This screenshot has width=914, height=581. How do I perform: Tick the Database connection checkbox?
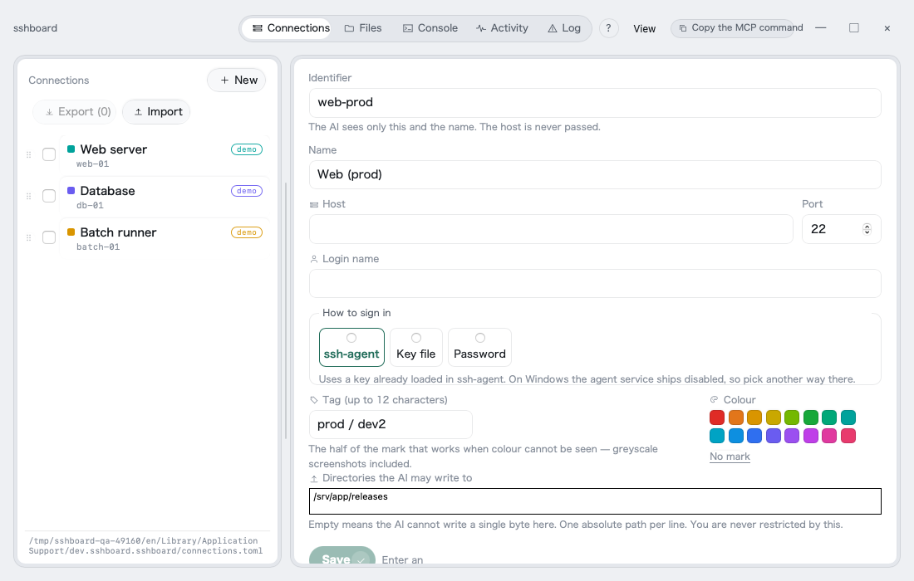(49, 196)
